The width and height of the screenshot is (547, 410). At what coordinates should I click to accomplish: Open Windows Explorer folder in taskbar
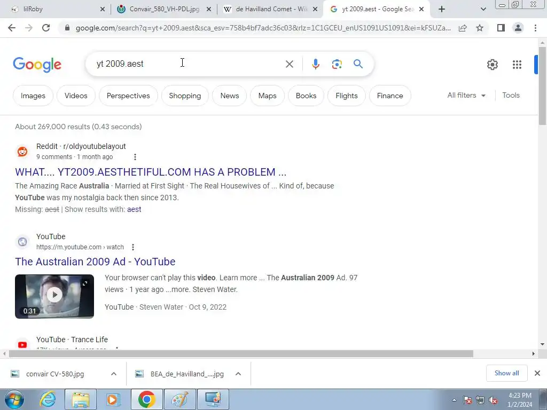(81, 399)
